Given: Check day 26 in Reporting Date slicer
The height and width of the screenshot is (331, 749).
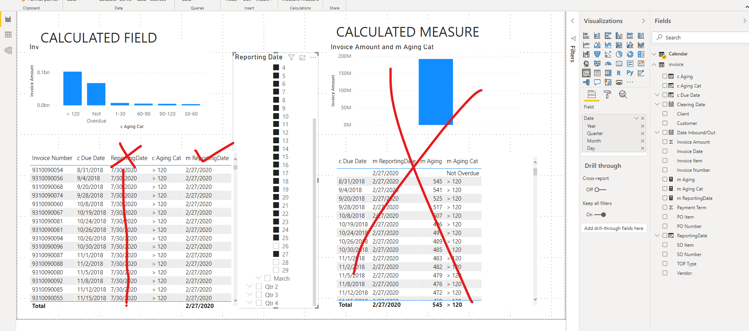Looking at the screenshot, I should [x=276, y=246].
